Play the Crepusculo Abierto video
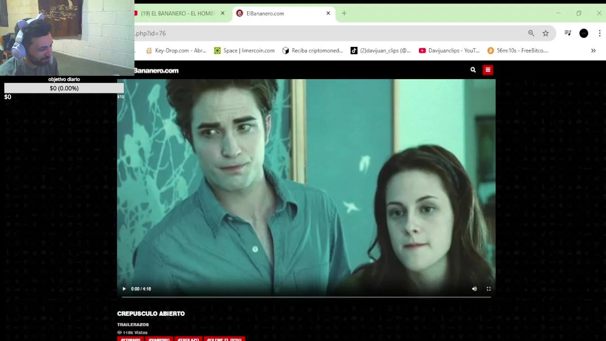The width and height of the screenshot is (606, 341). click(x=124, y=288)
